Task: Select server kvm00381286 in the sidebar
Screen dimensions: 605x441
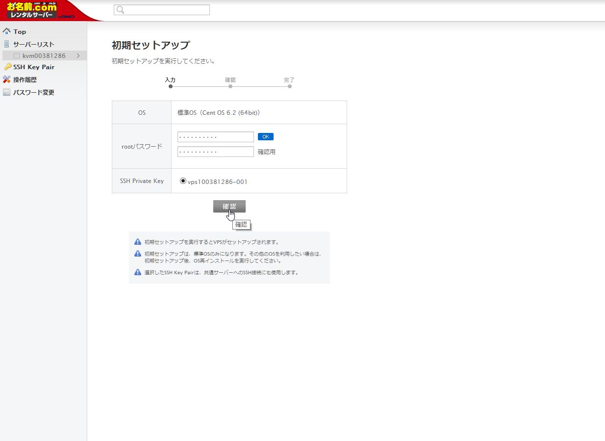Action: [x=44, y=55]
